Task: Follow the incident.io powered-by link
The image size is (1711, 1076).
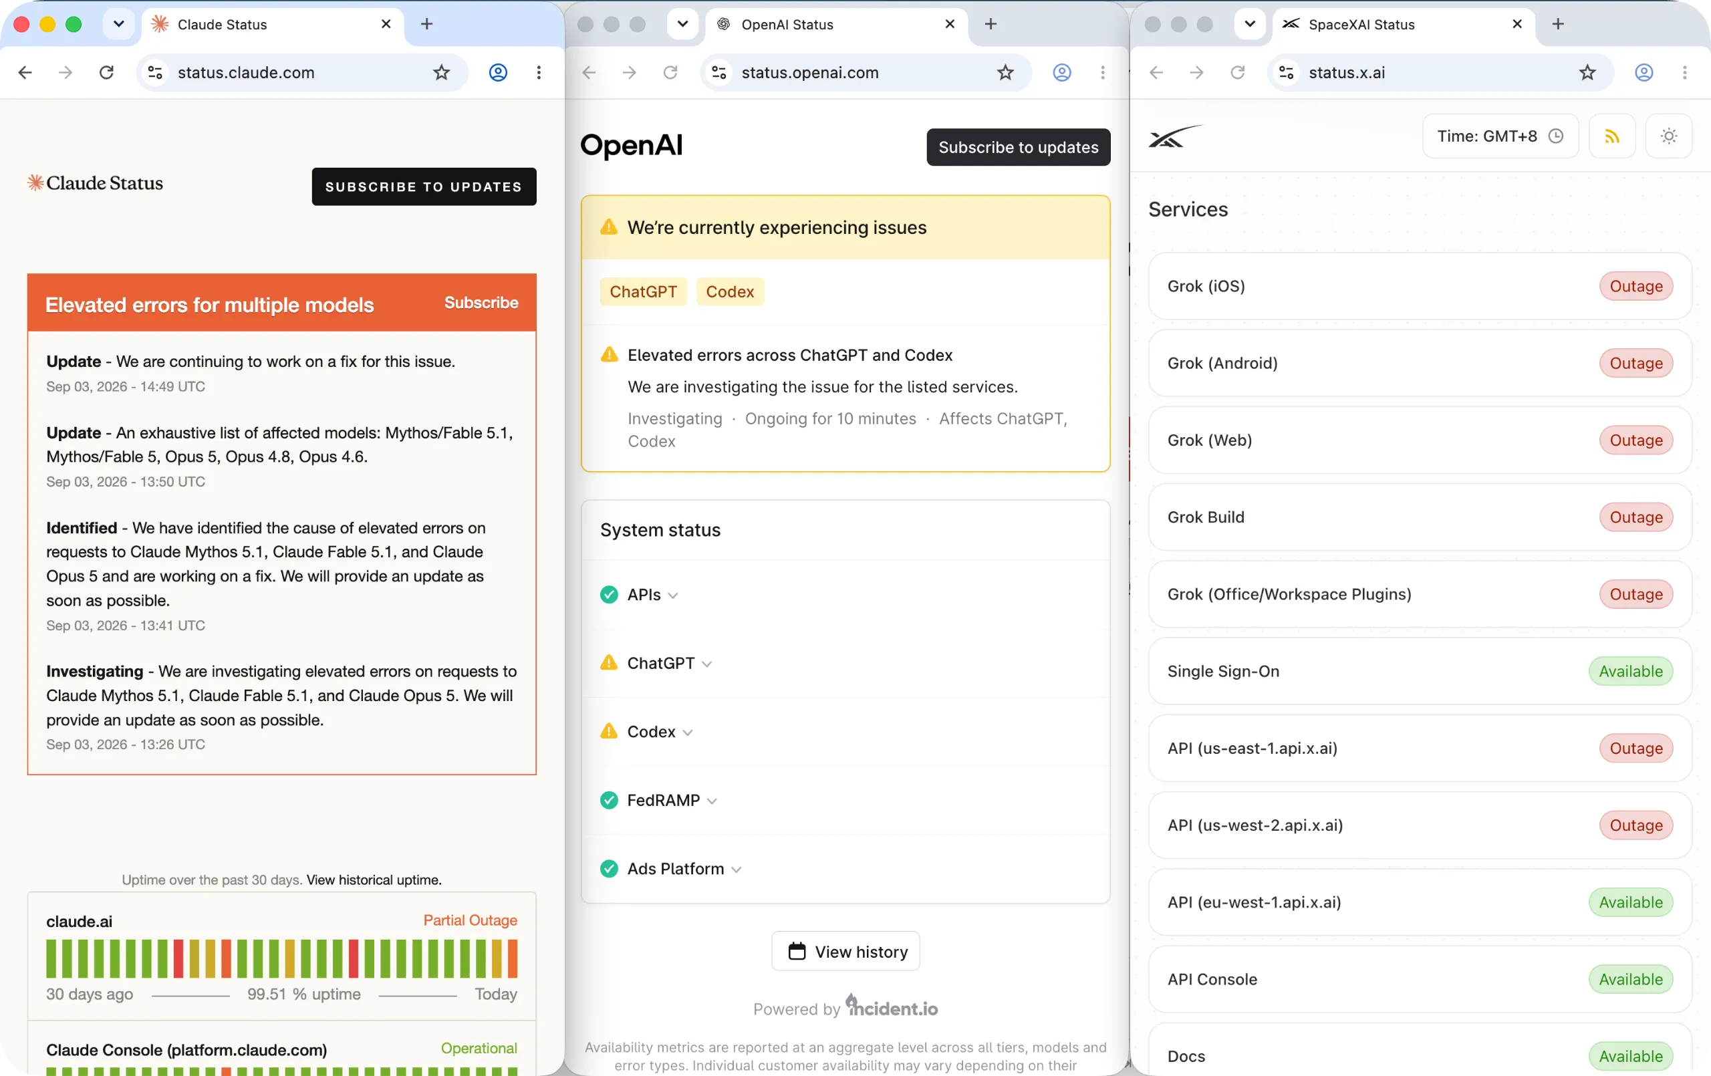Action: (891, 1007)
